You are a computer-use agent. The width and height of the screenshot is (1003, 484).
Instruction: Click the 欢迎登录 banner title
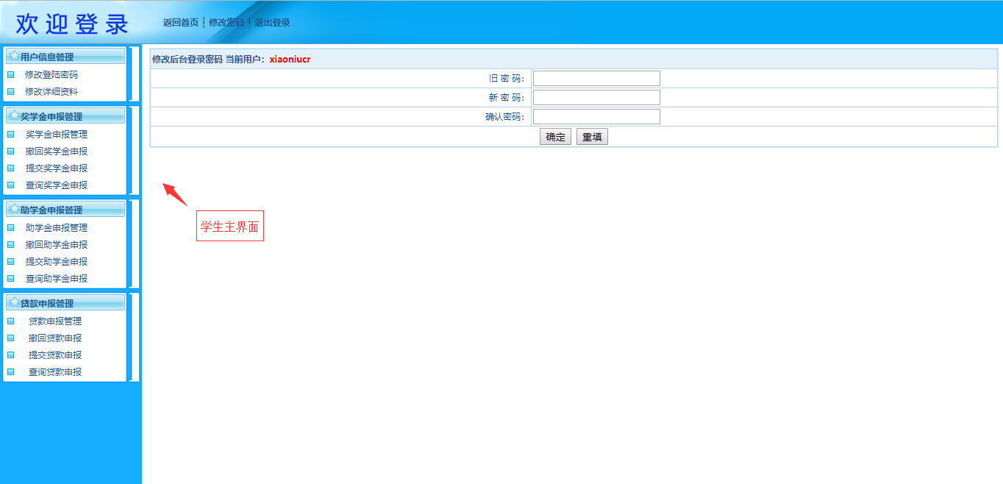(x=72, y=24)
